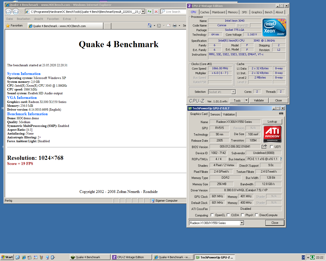Open Media Player Classic quick launch icon

tap(30, 257)
